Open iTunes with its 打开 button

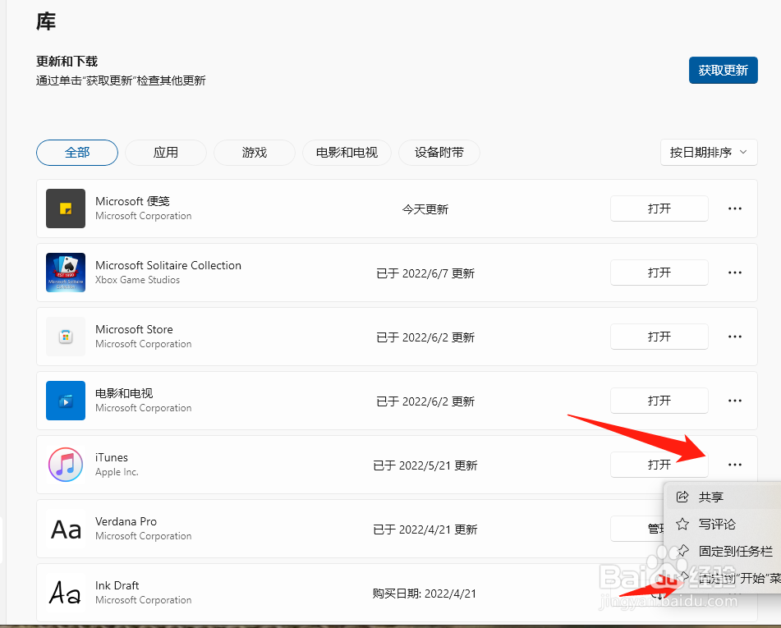[x=659, y=465]
